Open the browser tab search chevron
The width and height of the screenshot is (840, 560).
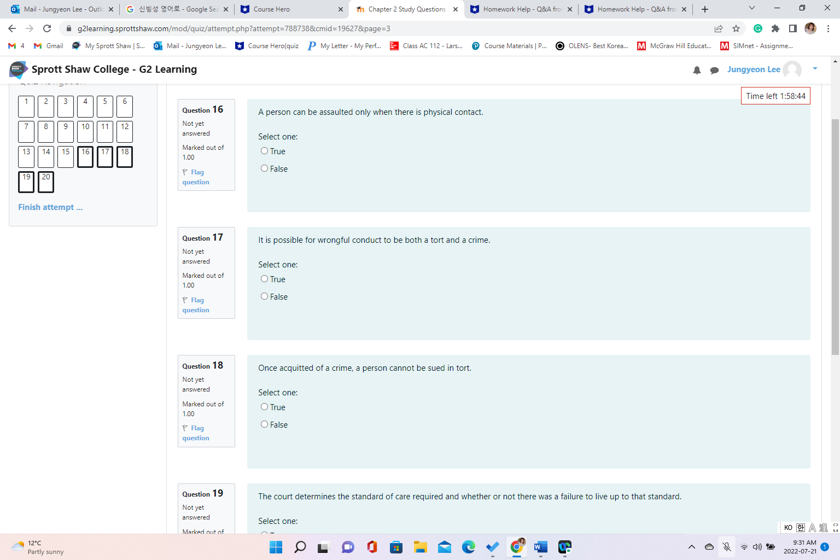pos(751,9)
